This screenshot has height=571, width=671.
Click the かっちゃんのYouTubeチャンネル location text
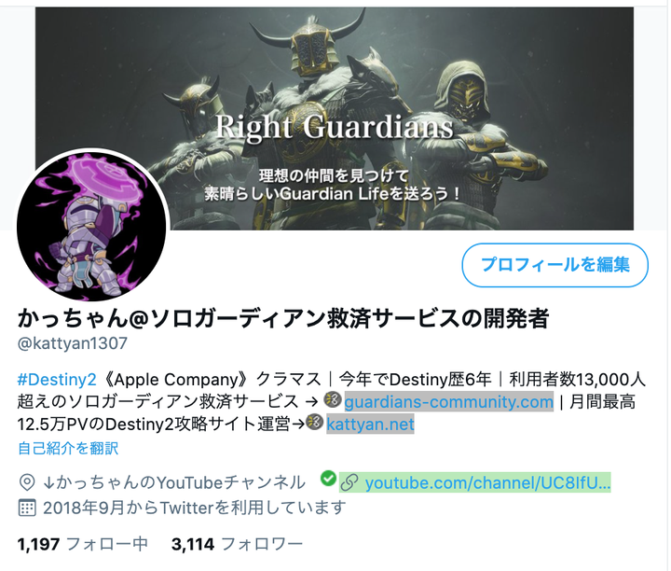click(174, 482)
